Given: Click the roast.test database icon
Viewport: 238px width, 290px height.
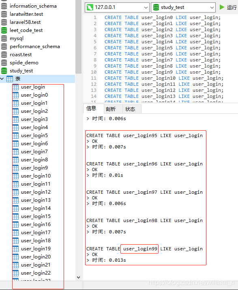Looking at the screenshot, I should tap(4, 55).
